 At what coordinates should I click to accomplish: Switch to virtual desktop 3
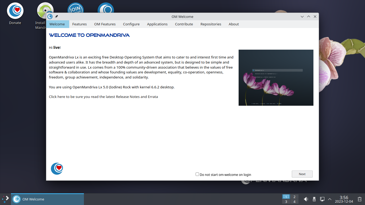click(x=286, y=202)
